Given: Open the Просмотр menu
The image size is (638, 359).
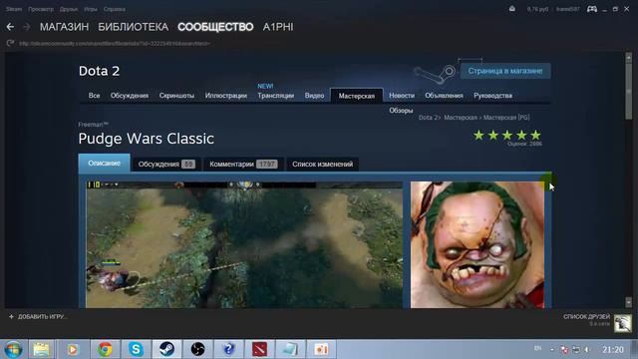Looking at the screenshot, I should pyautogui.click(x=41, y=9).
